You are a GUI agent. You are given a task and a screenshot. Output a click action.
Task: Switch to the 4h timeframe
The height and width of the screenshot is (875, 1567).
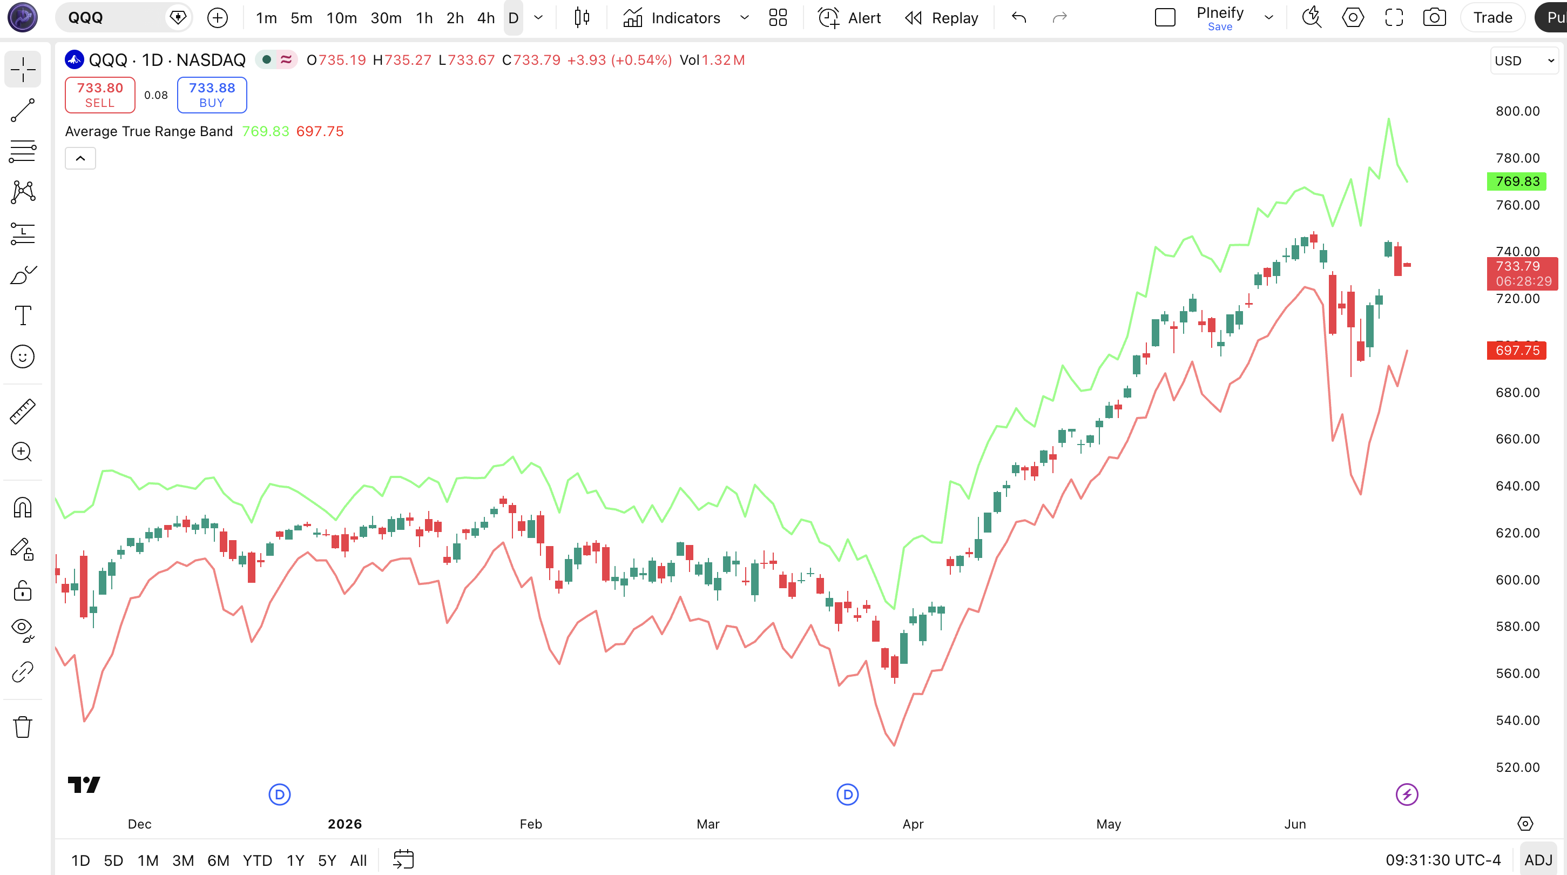[x=485, y=18]
